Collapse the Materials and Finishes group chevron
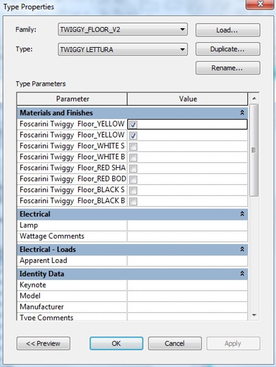Screen dimensions: 276x367 (x=242, y=112)
